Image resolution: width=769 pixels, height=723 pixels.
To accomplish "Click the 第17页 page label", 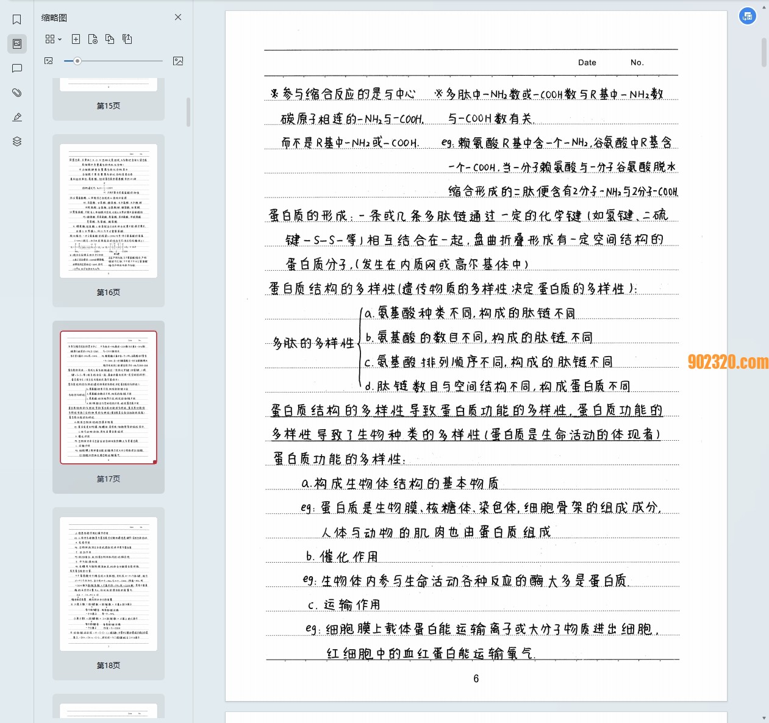I will tap(109, 479).
